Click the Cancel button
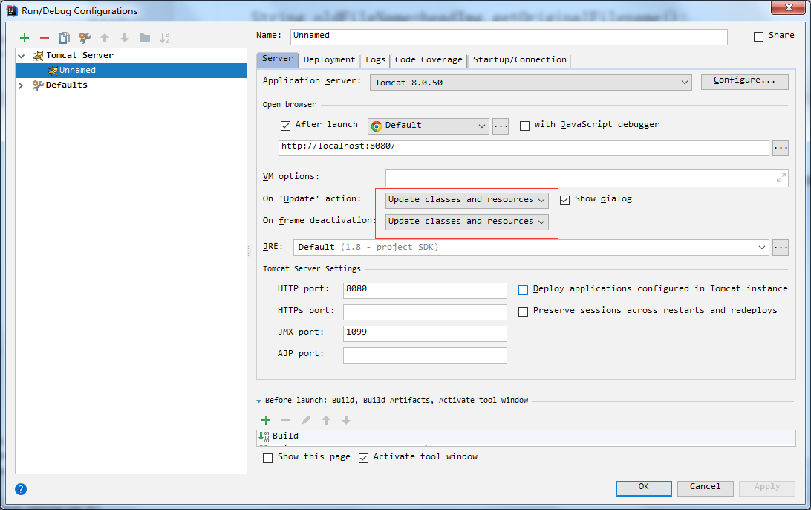Viewport: 811px width, 510px height. pos(705,488)
